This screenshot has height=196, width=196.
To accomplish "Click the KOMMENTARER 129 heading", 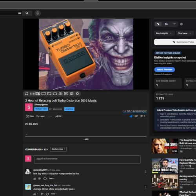I will 36,149.
